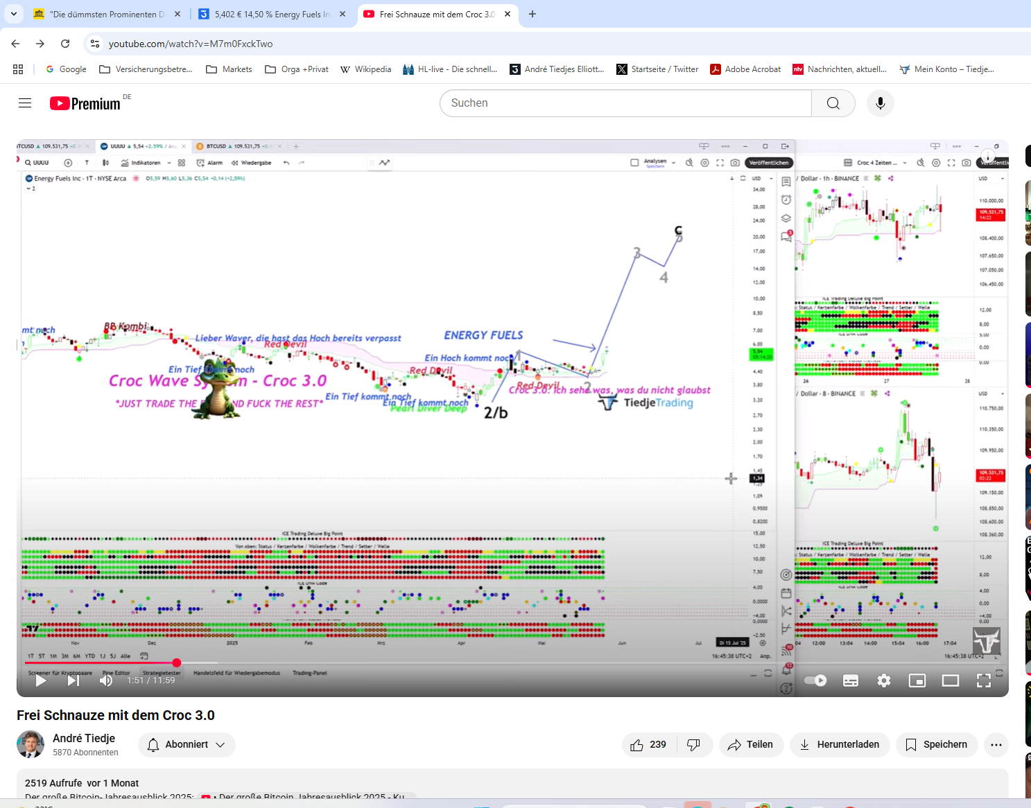Click the voice search microphone
This screenshot has height=808, width=1031.
pyautogui.click(x=880, y=103)
